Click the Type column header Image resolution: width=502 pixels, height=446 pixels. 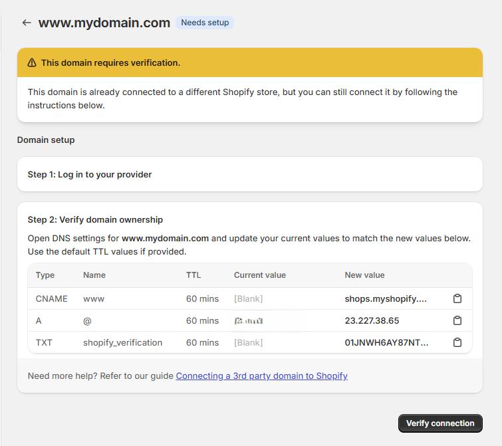(x=45, y=275)
